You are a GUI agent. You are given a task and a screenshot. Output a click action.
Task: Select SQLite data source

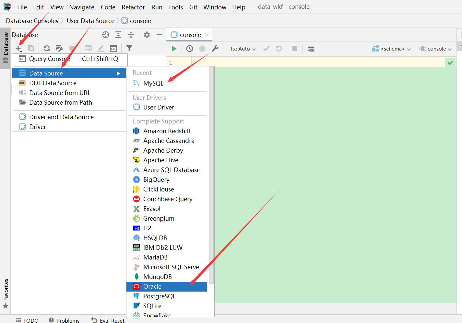point(167,306)
